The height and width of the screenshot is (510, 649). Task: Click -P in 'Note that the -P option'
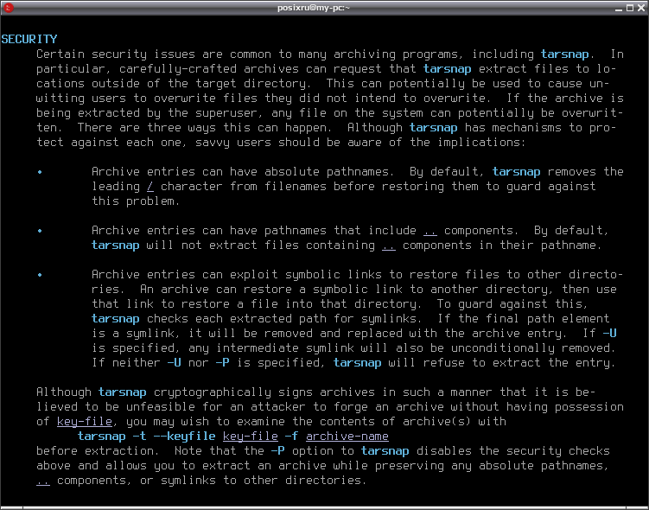point(277,451)
